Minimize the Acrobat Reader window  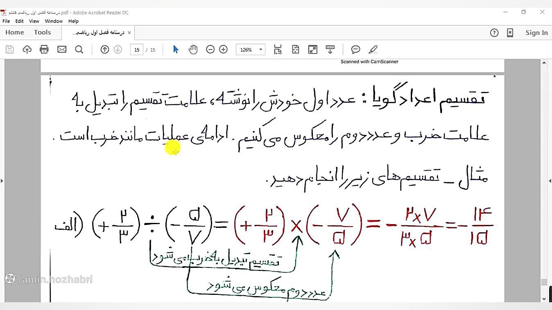505,12
